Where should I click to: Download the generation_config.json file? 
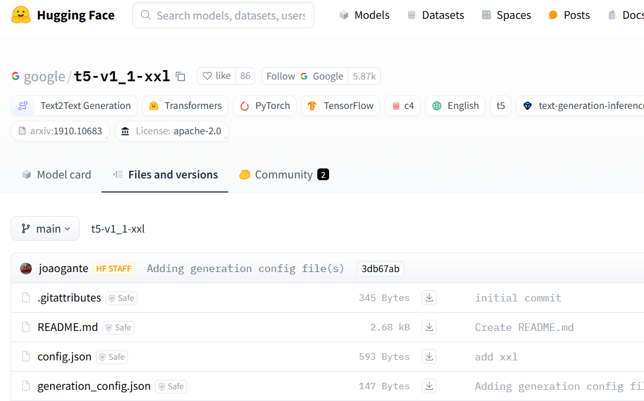click(429, 386)
